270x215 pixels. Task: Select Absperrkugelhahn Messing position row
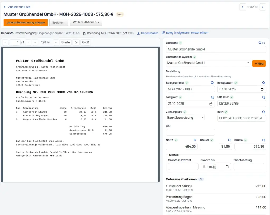point(216,209)
